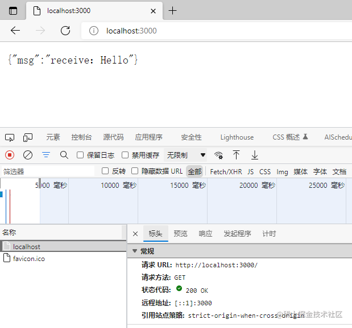Filter requests by CSS
This screenshot has width=352, height=328.
click(x=265, y=172)
